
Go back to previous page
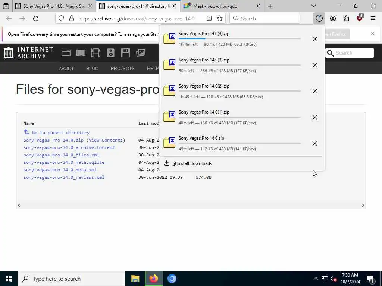click(x=9, y=19)
